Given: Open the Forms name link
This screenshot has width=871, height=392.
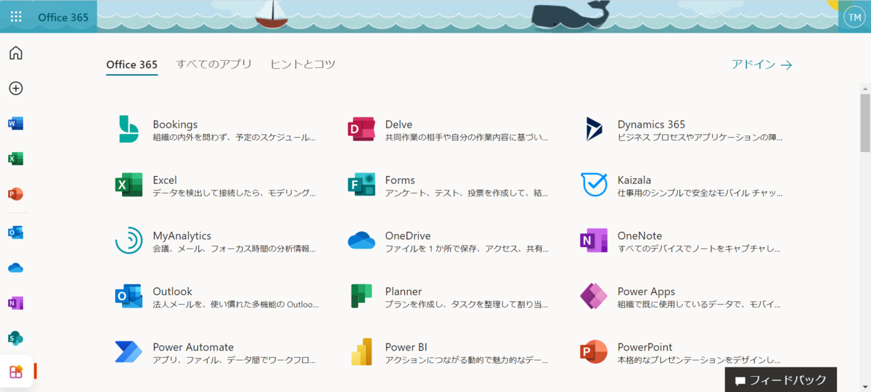Looking at the screenshot, I should click(x=400, y=180).
